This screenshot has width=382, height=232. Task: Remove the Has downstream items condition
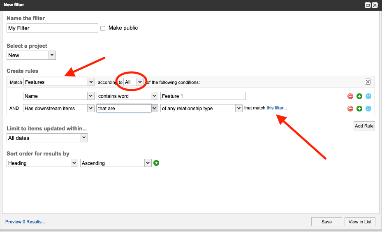pos(350,109)
